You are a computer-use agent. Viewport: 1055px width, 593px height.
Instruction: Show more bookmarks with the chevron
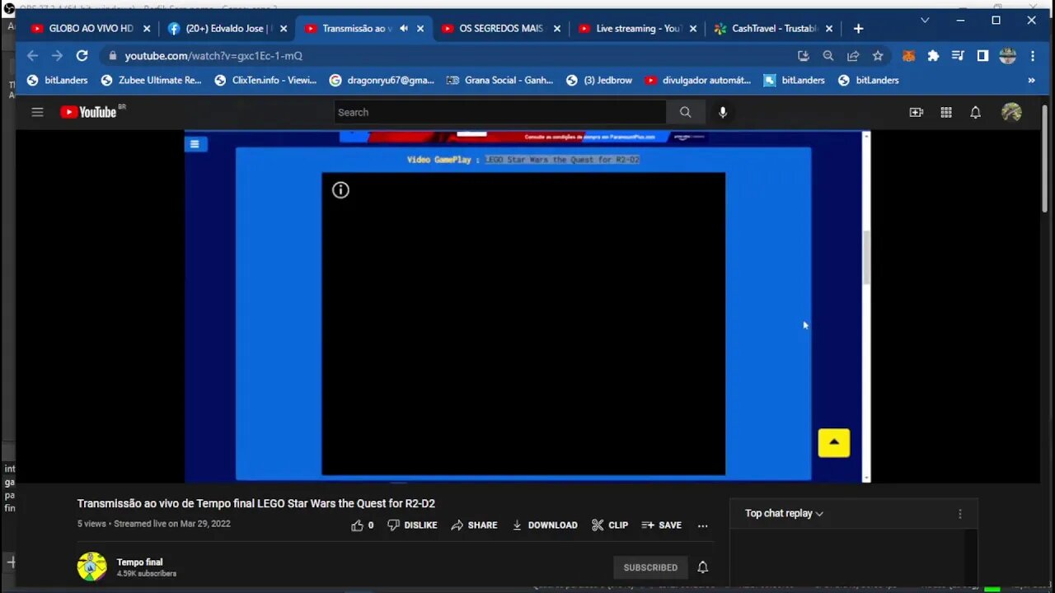1031,80
